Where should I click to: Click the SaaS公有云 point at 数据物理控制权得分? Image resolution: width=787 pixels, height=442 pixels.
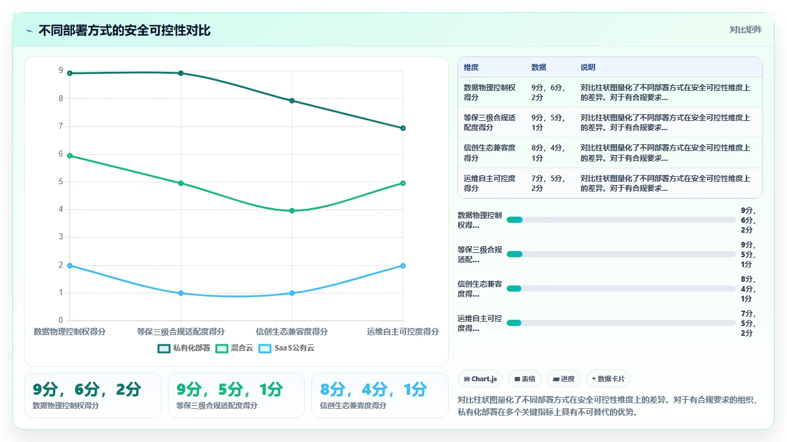[x=69, y=266]
